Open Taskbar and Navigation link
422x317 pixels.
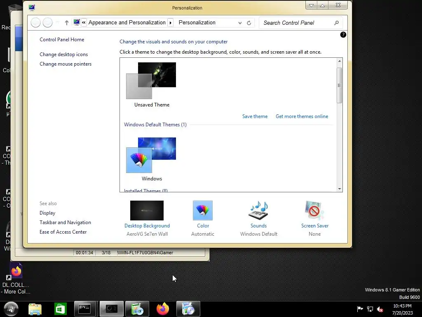[x=65, y=222]
